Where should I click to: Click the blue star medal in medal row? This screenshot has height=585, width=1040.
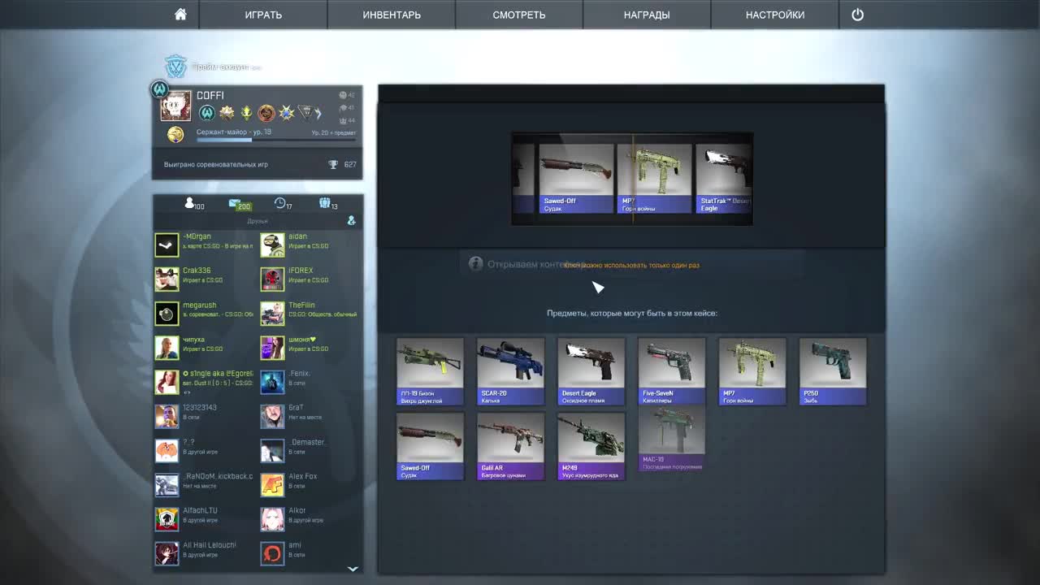286,113
